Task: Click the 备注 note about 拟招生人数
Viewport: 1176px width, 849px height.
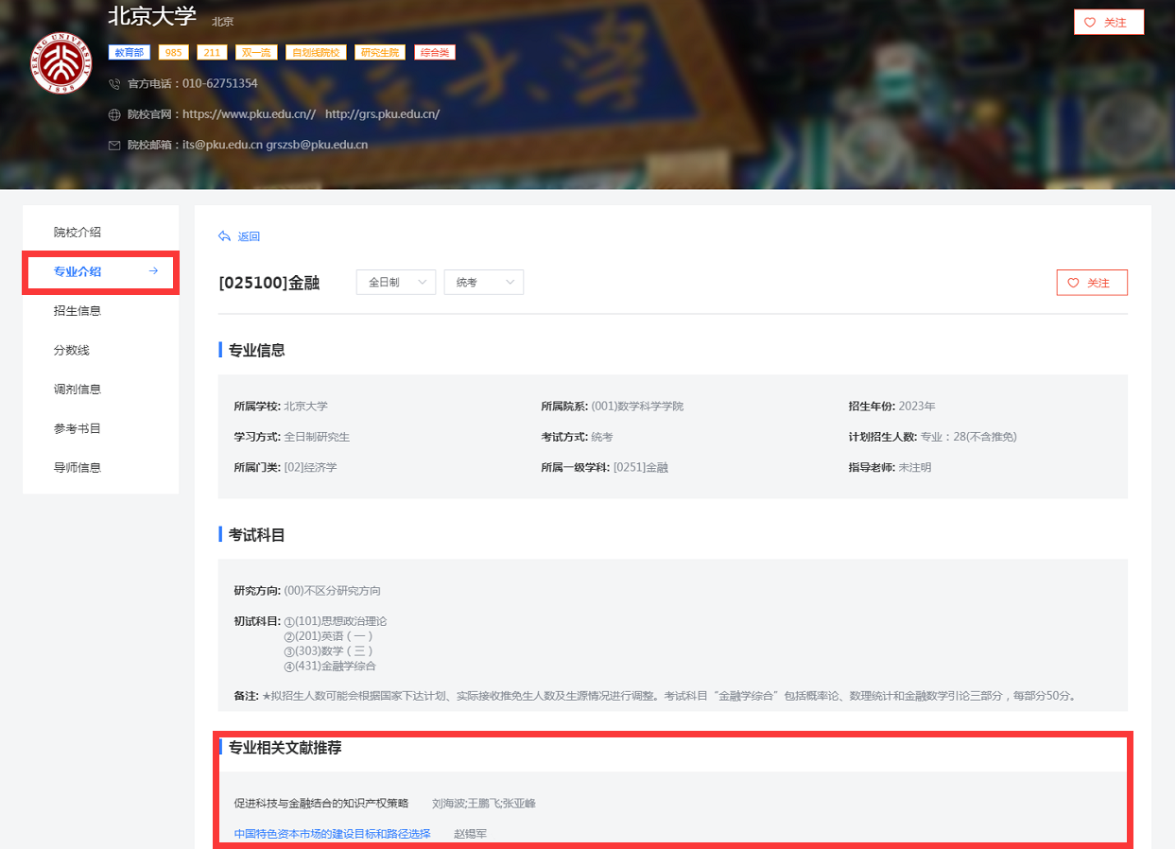Action: coord(656,697)
